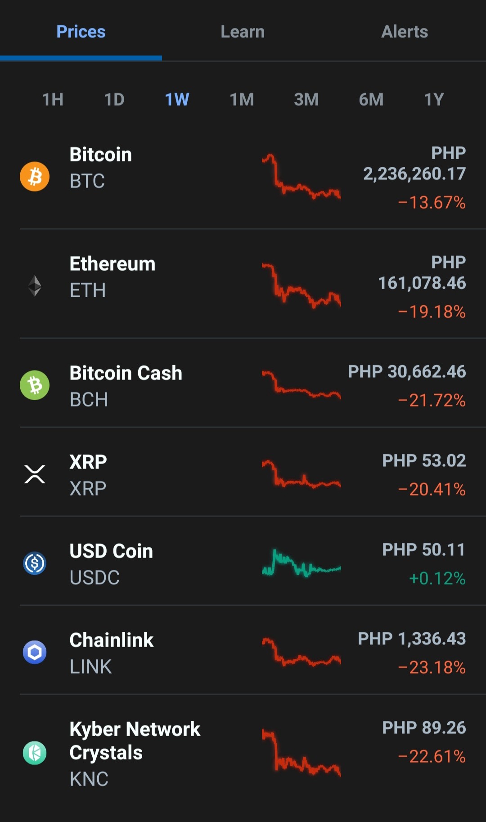This screenshot has height=822, width=486.
Task: Select the 1H time range
Action: pos(53,99)
